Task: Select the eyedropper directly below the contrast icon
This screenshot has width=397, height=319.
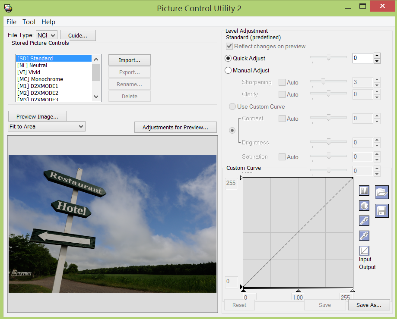Action: click(x=364, y=221)
